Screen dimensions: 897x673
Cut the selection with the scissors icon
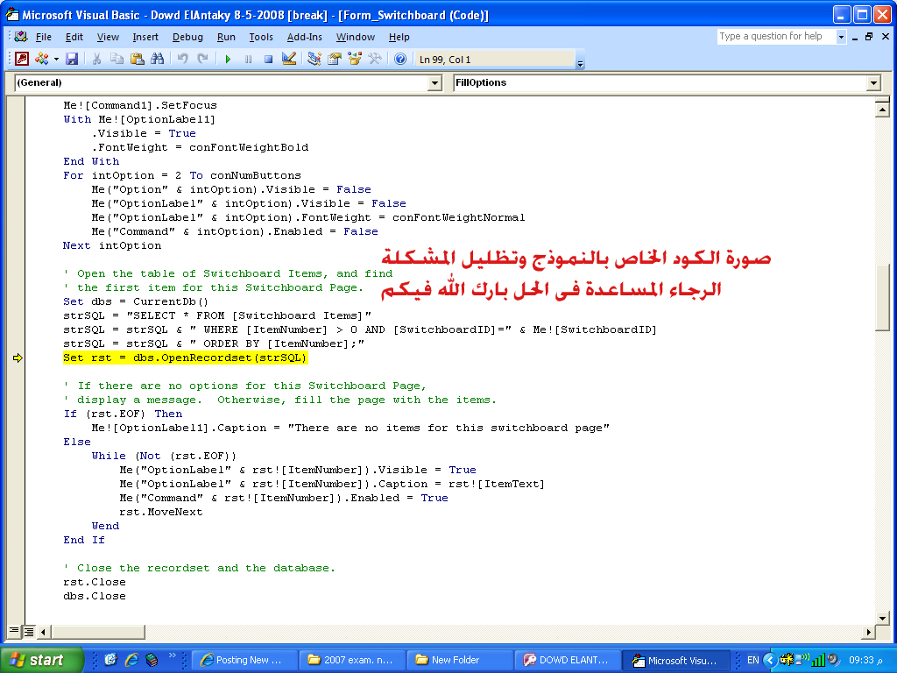pyautogui.click(x=96, y=59)
